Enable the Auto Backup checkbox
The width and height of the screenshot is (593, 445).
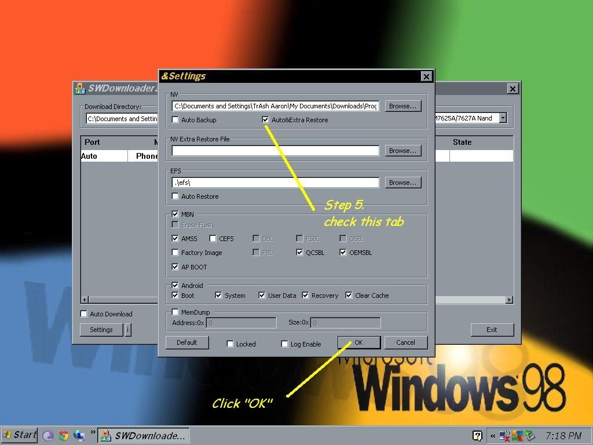click(175, 120)
